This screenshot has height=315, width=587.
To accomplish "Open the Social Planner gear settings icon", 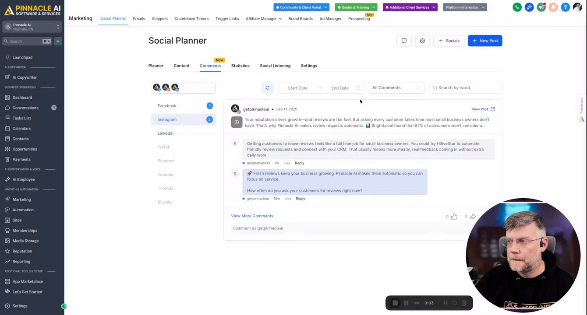I will [x=422, y=41].
